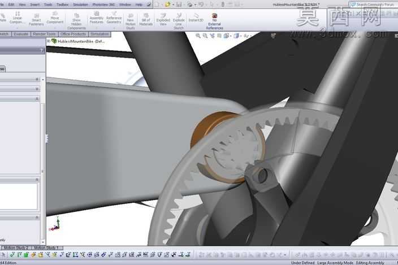This screenshot has height=265, width=398.
Task: Open the Help menu
Action: pyautogui.click(x=139, y=5)
